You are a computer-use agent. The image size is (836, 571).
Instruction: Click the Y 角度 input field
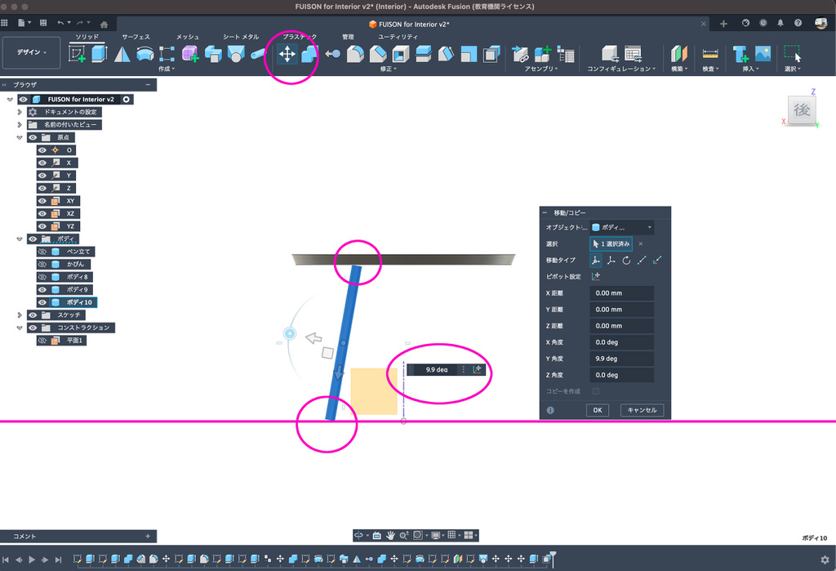coord(621,359)
